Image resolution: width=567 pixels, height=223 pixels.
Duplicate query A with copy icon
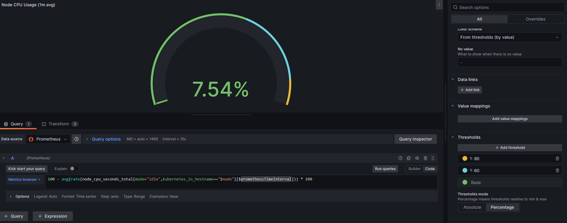[409, 158]
